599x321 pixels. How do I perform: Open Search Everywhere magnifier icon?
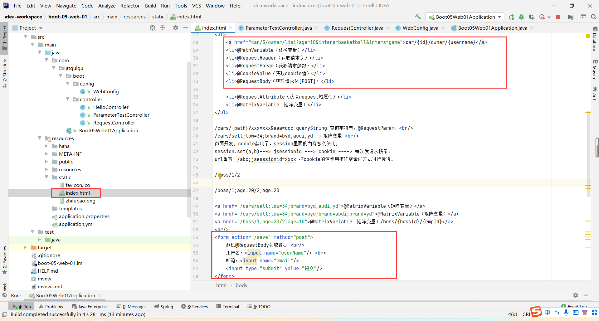tap(594, 17)
